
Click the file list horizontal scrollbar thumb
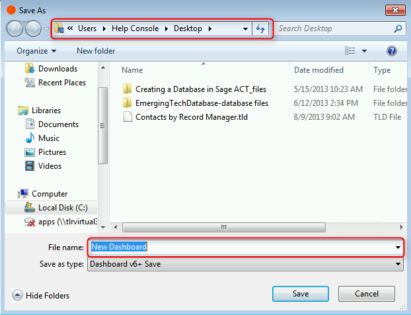pyautogui.click(x=224, y=228)
